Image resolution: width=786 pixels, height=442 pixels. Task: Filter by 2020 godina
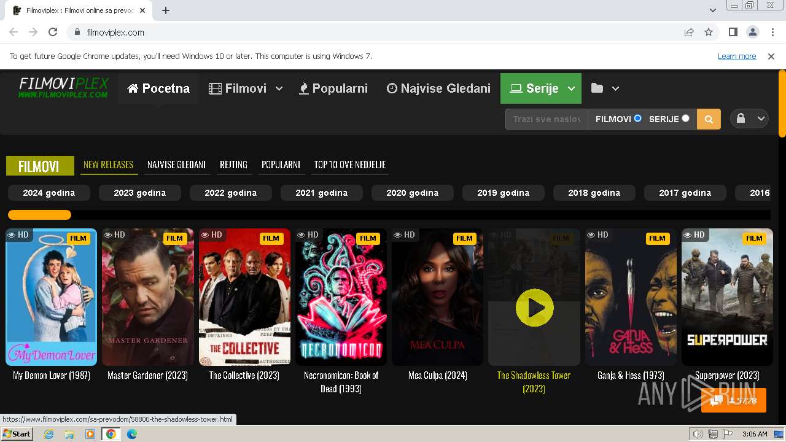click(413, 193)
